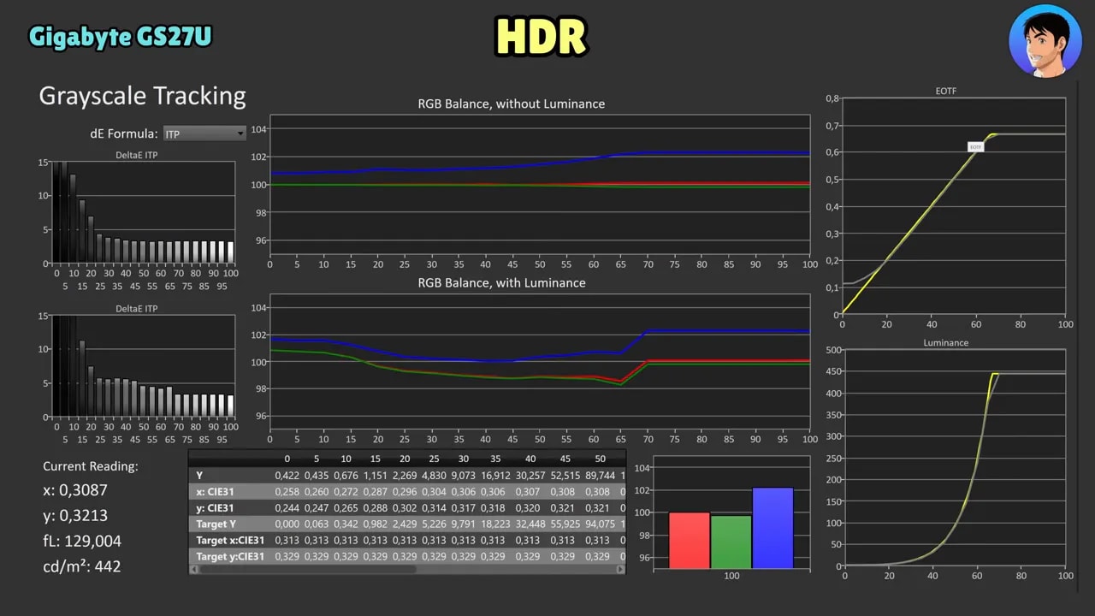Click the 'x: 0,3087' current reading
Image resolution: width=1095 pixels, height=616 pixels.
(x=75, y=491)
